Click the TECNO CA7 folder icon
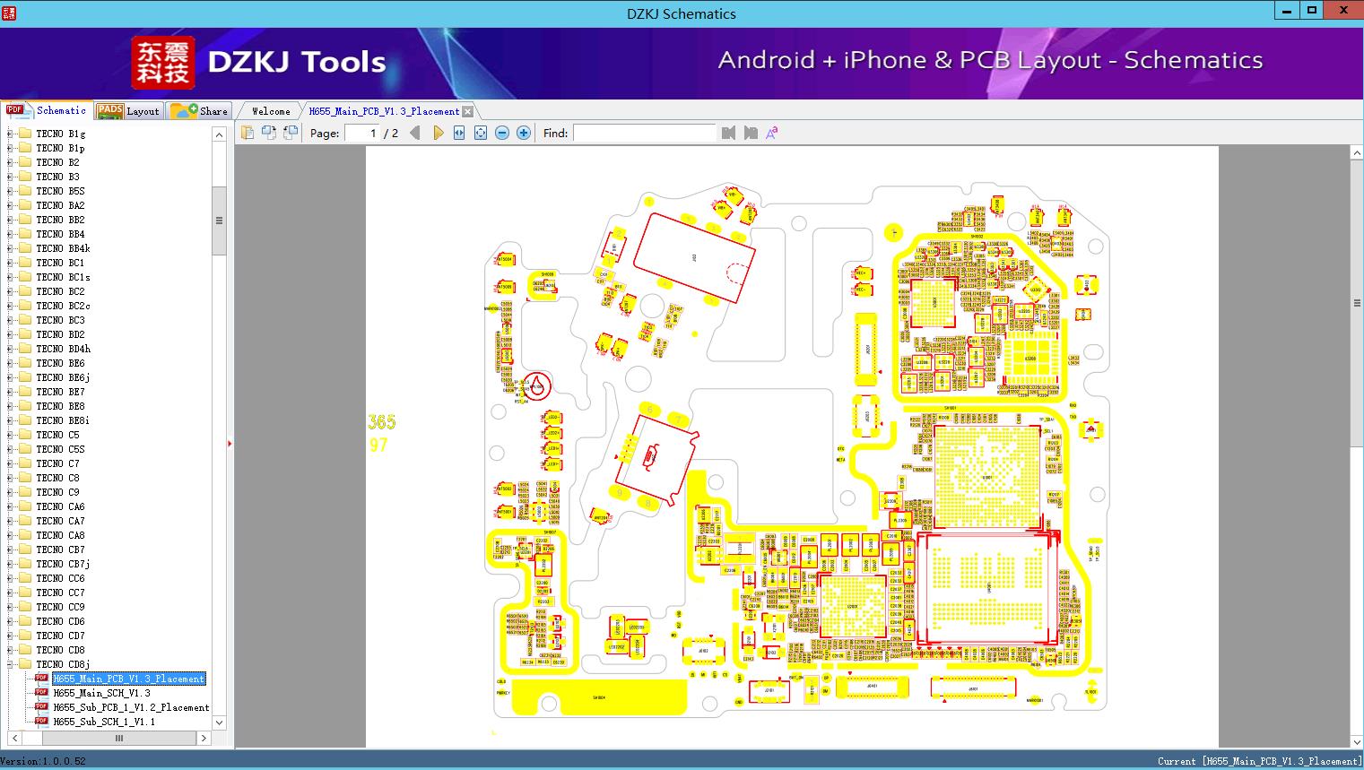This screenshot has width=1364, height=770. coord(25,521)
